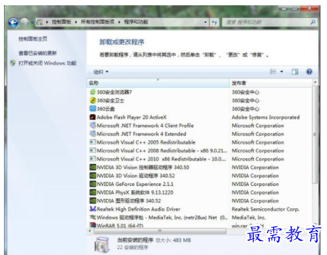Click the magnifier search icon
The height and width of the screenshot is (255, 327).
coord(313,22)
